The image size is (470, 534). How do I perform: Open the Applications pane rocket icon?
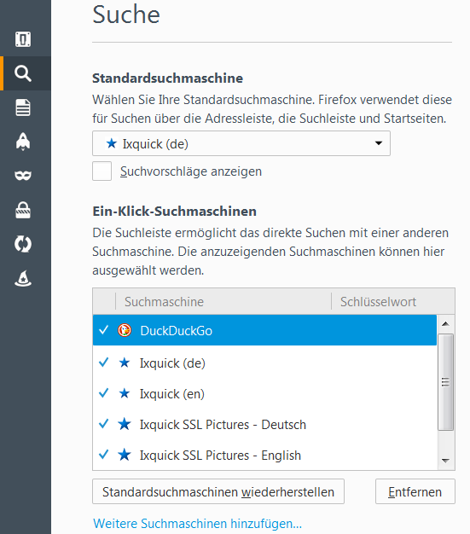23,142
